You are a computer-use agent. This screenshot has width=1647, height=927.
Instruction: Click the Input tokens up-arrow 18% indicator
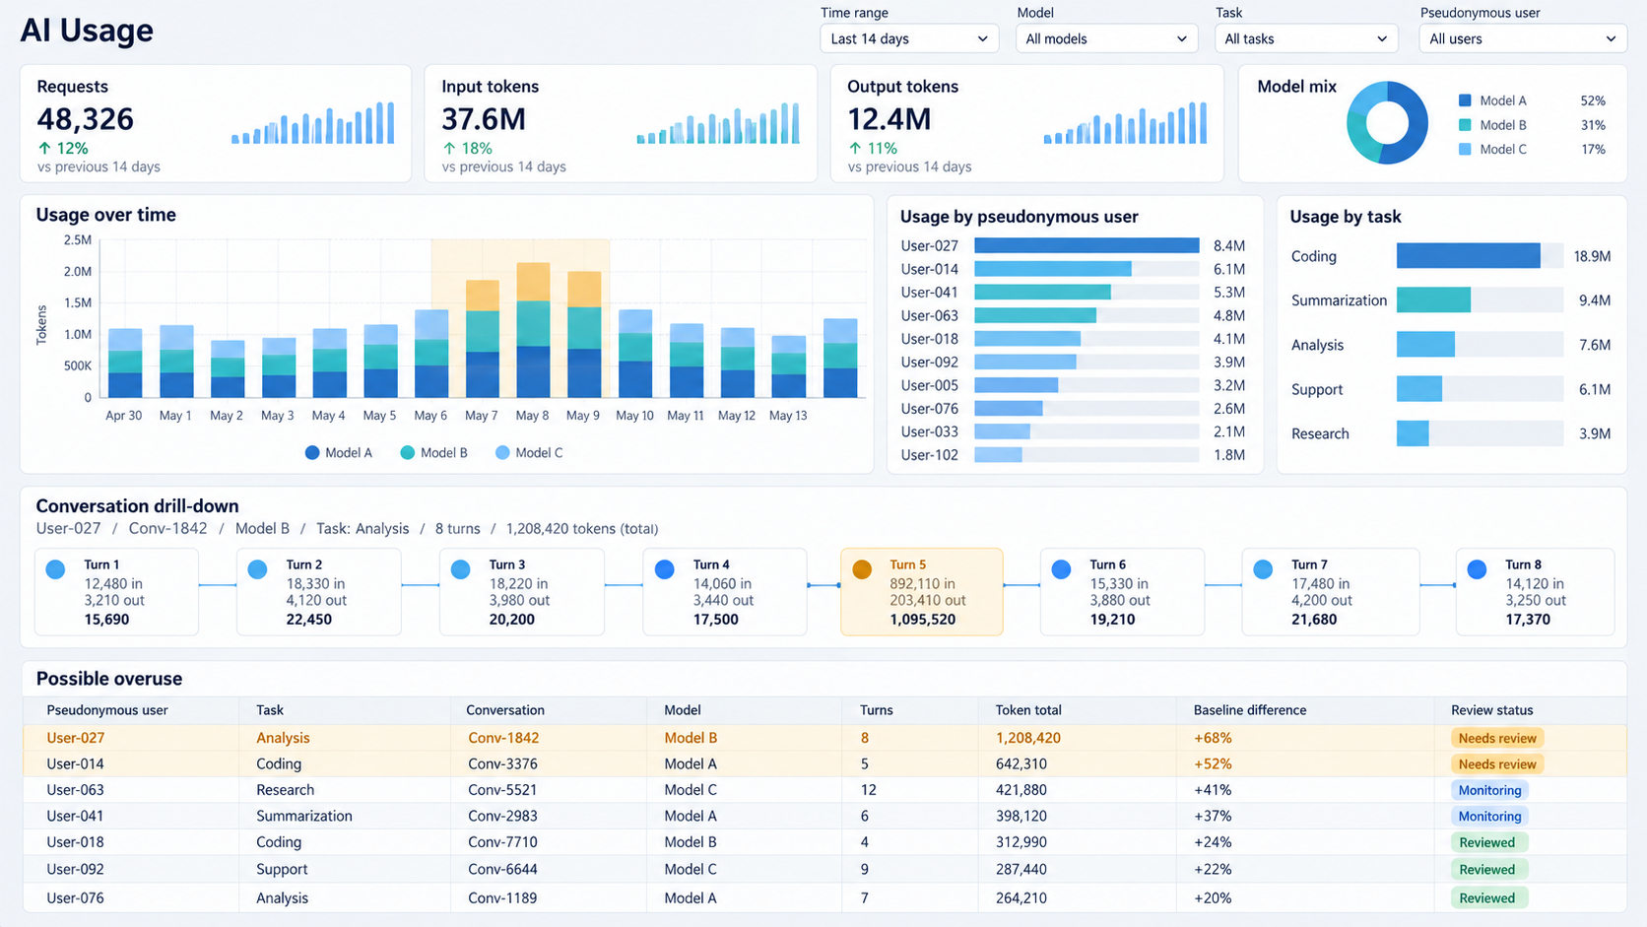tap(467, 148)
